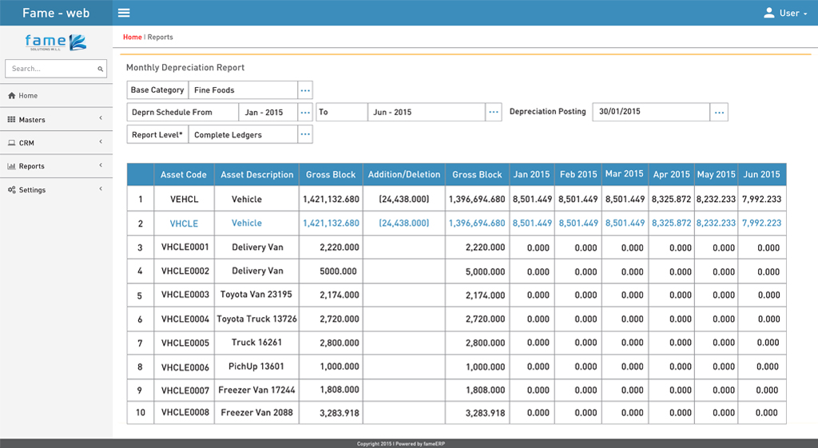Click the Fine Foods category field
The image size is (818, 448).
pyautogui.click(x=243, y=90)
